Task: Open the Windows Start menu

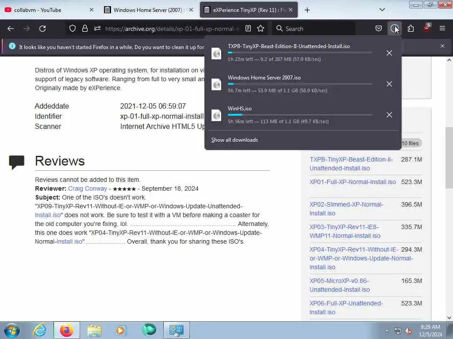Action: [12, 330]
